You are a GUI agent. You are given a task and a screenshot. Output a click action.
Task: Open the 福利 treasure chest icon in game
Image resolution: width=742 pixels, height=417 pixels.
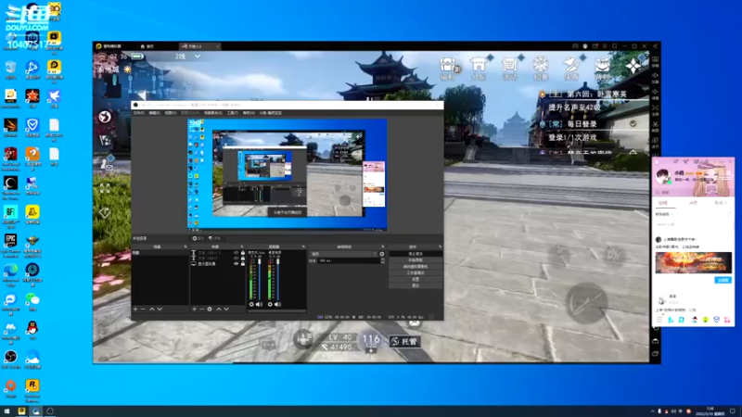click(x=448, y=69)
